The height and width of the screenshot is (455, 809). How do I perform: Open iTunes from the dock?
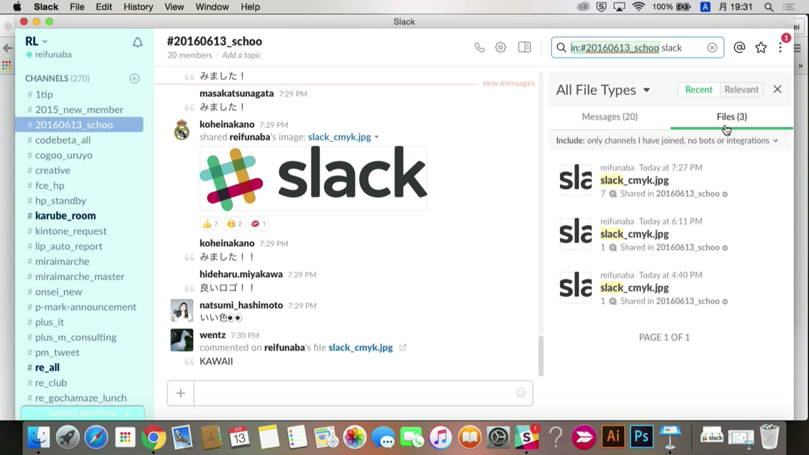pos(441,437)
